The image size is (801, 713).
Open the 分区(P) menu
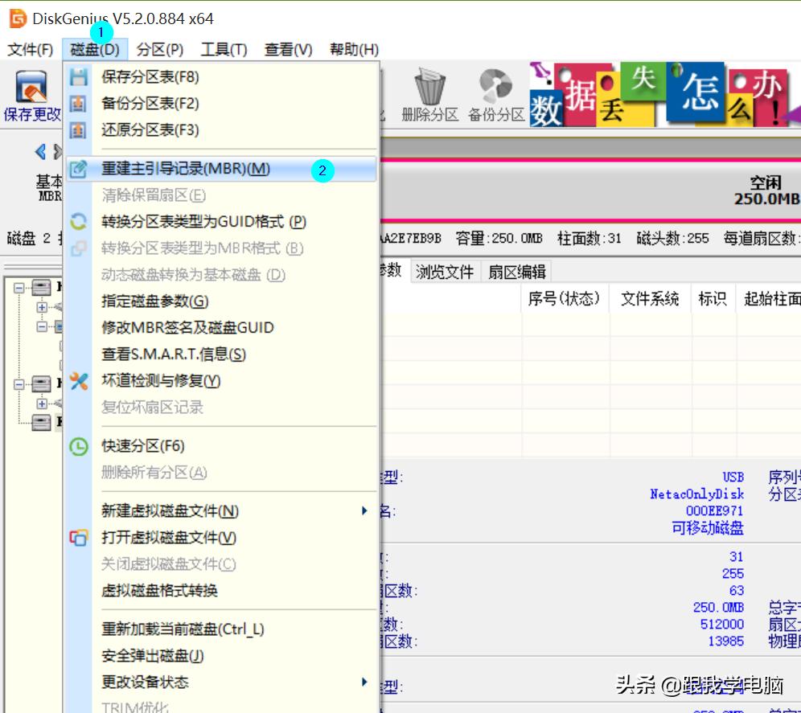(x=158, y=49)
